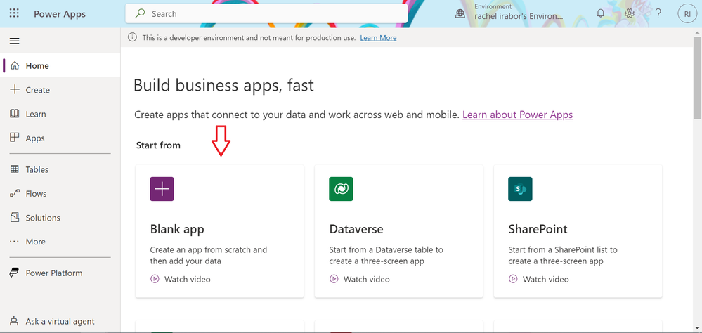Select the SharePoint card title
The height and width of the screenshot is (333, 702).
pyautogui.click(x=538, y=229)
